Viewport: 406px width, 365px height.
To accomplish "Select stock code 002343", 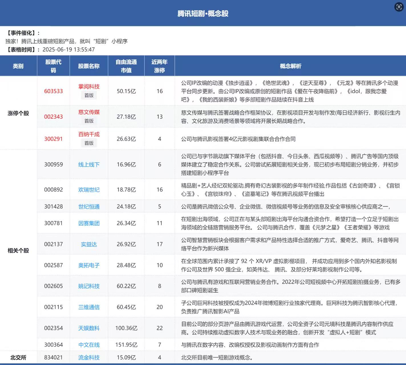I will click(x=53, y=117).
